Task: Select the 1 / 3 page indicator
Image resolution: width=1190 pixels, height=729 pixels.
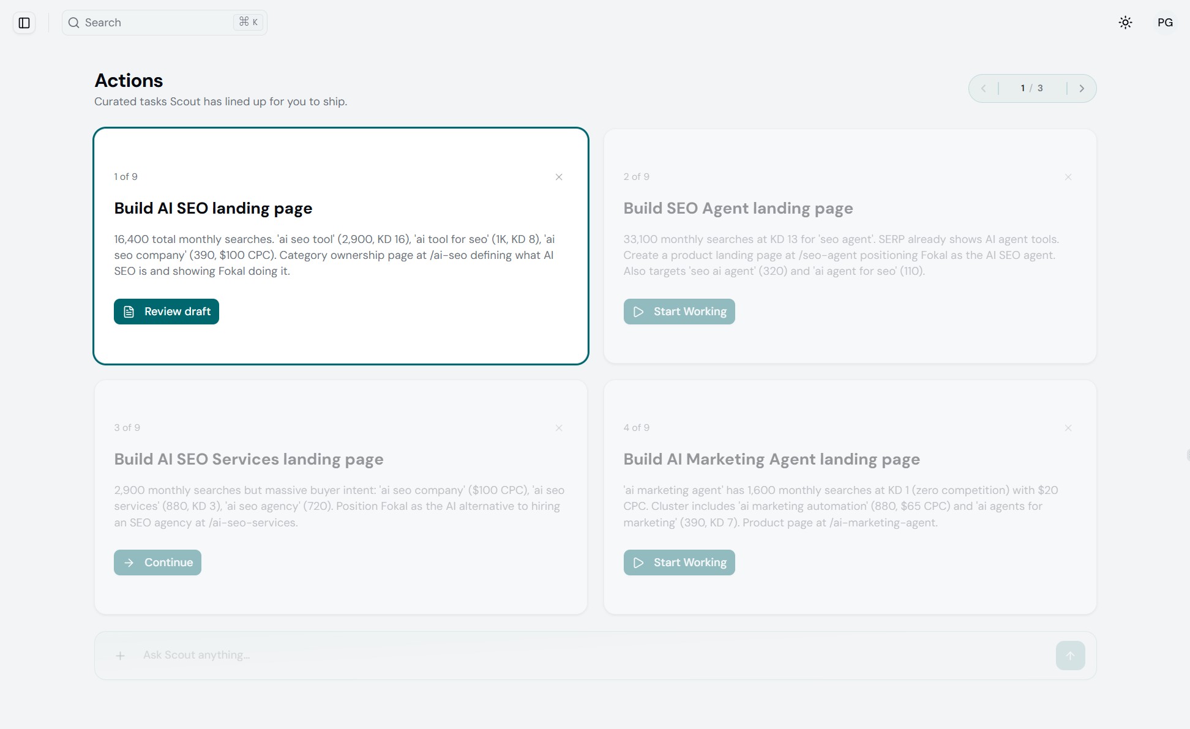Action: [1031, 88]
